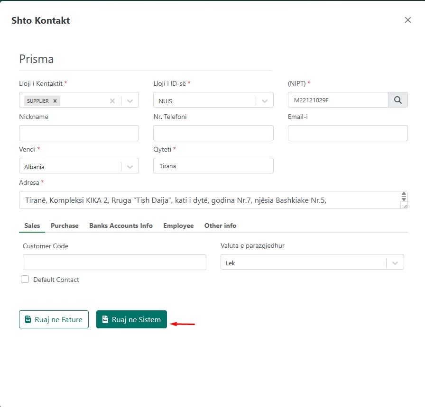Screen dimensions: 425x407
Task: Clear all contact type selections
Action: click(112, 101)
